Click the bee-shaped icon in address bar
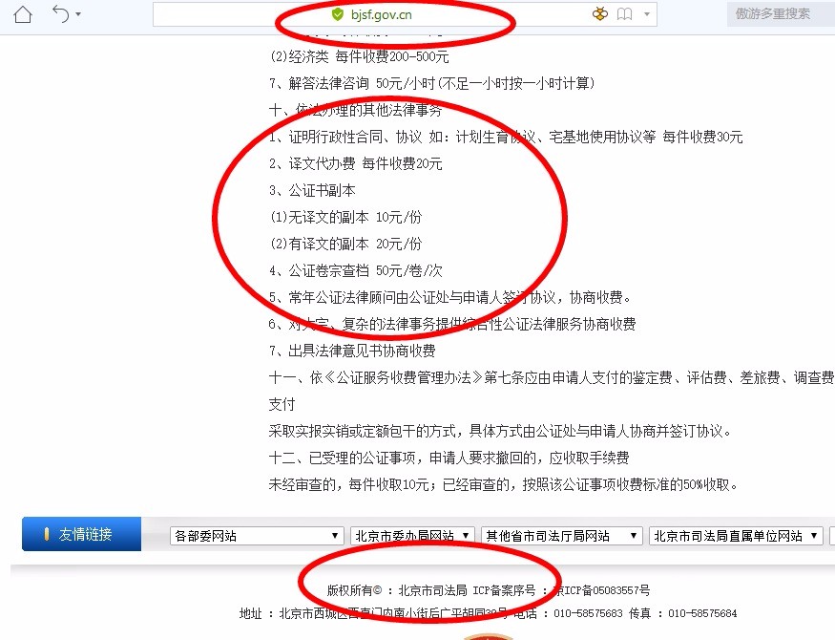 pyautogui.click(x=599, y=14)
